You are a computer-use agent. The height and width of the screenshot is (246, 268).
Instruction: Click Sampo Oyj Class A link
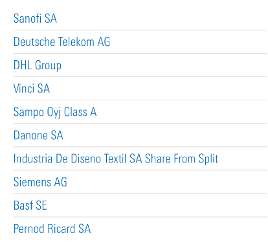pyautogui.click(x=55, y=112)
